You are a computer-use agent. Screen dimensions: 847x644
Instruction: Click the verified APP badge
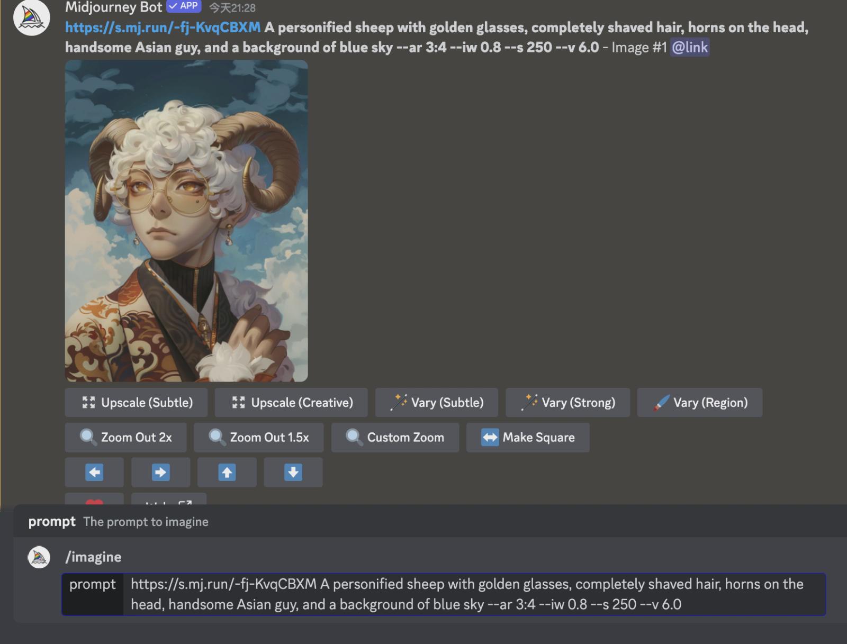click(x=184, y=6)
